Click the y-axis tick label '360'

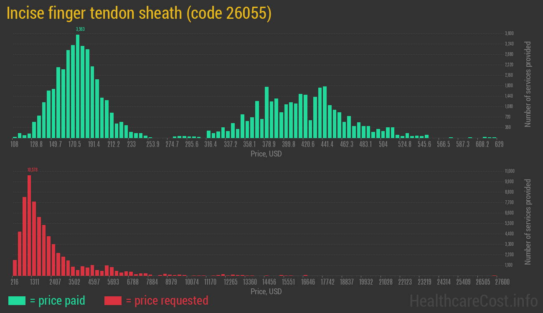click(x=507, y=127)
